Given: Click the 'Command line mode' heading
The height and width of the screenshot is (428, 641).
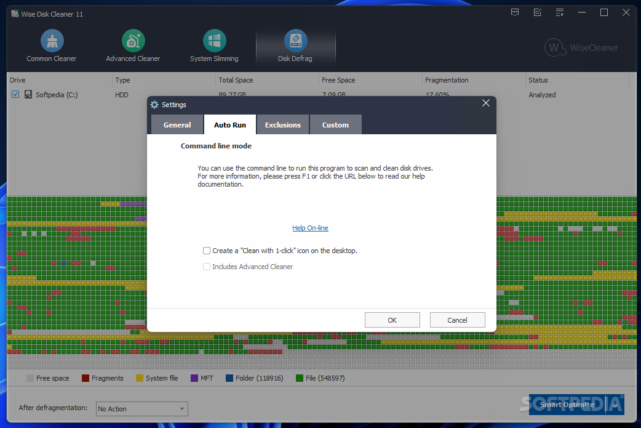Looking at the screenshot, I should click(217, 146).
